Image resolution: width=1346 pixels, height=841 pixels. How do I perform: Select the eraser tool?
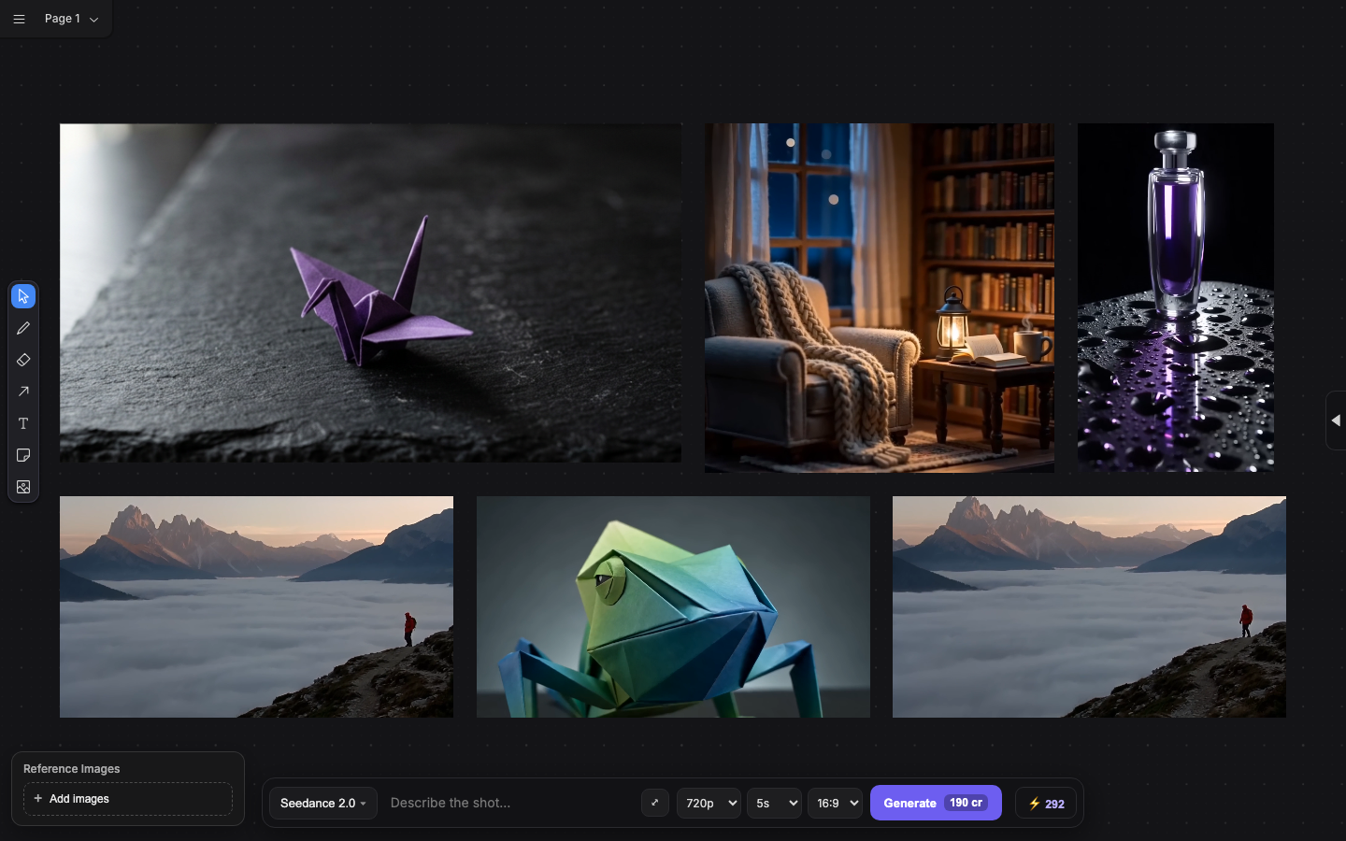coord(23,360)
